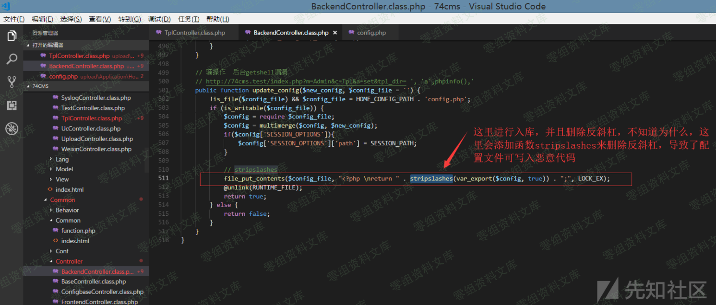Click the crossed-out debug icon in activity bar
Viewport: 716px width, 305px height.
coord(12,128)
